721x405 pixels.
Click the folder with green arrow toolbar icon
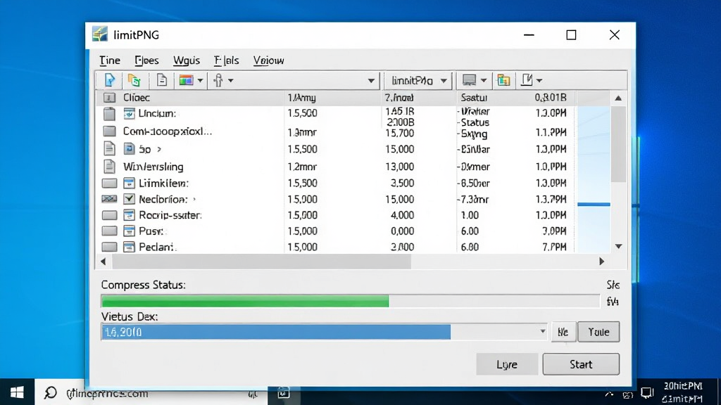point(134,80)
